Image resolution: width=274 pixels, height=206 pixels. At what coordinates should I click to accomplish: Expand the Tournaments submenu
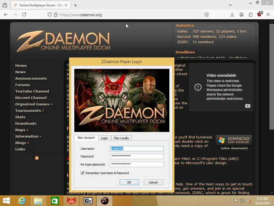tap(43, 111)
